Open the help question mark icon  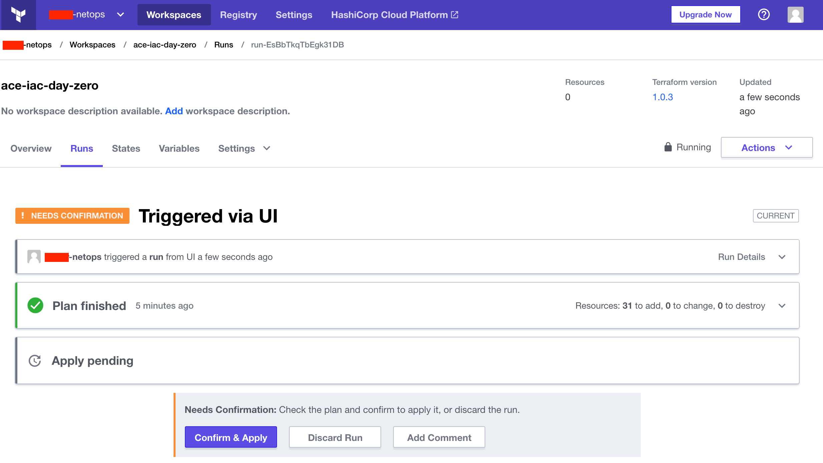click(764, 15)
